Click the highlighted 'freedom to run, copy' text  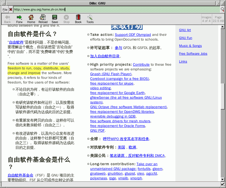(39, 70)
